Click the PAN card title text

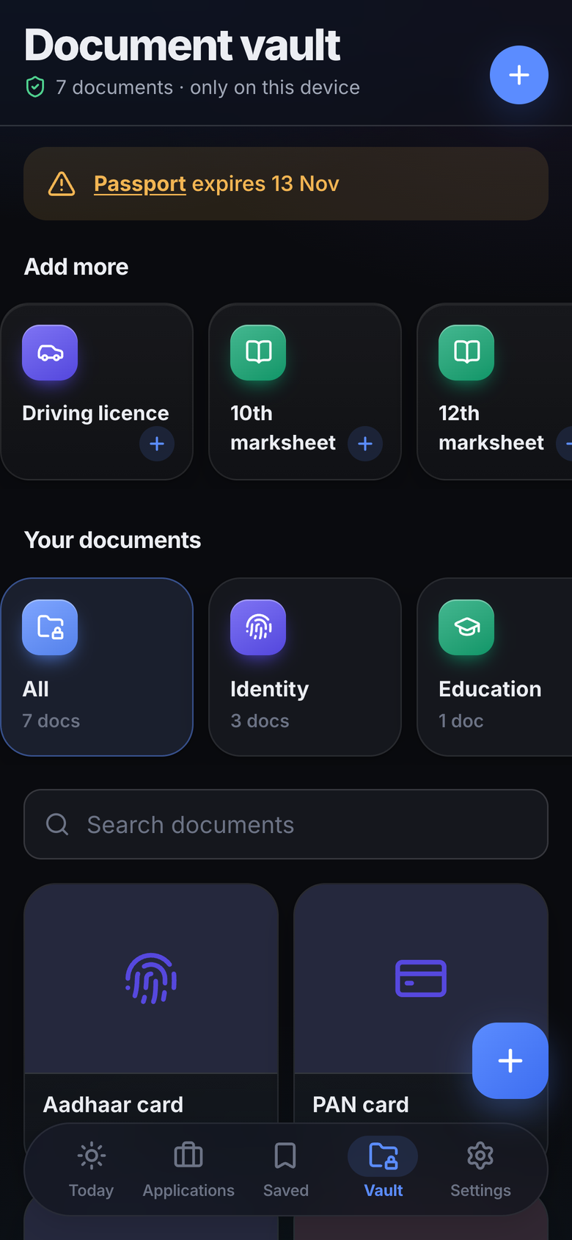point(361,1104)
